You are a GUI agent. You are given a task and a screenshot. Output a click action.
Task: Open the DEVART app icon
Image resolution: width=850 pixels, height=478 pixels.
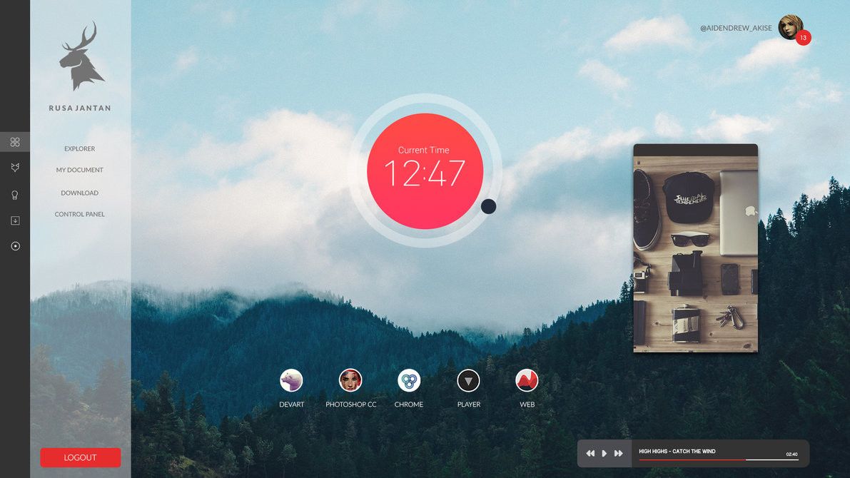(x=291, y=380)
